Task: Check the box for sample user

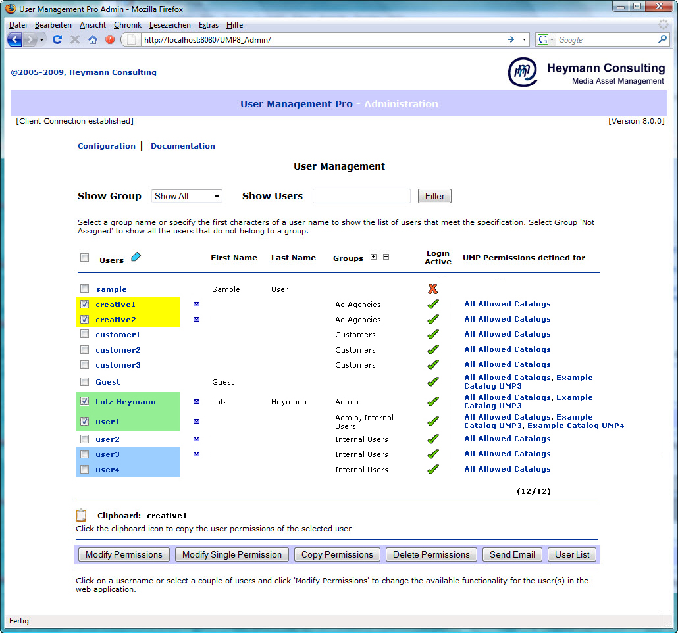Action: (x=85, y=289)
